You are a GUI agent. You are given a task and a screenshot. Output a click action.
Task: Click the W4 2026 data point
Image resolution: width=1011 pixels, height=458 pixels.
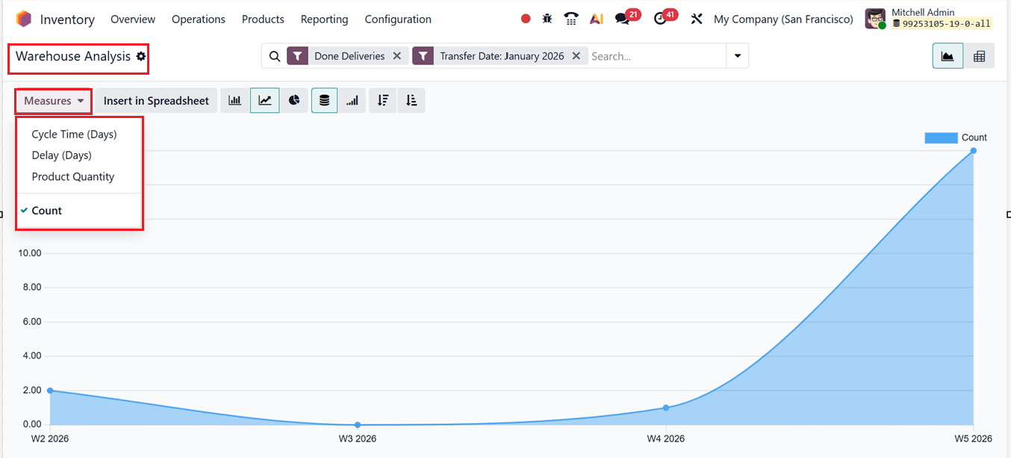point(665,407)
